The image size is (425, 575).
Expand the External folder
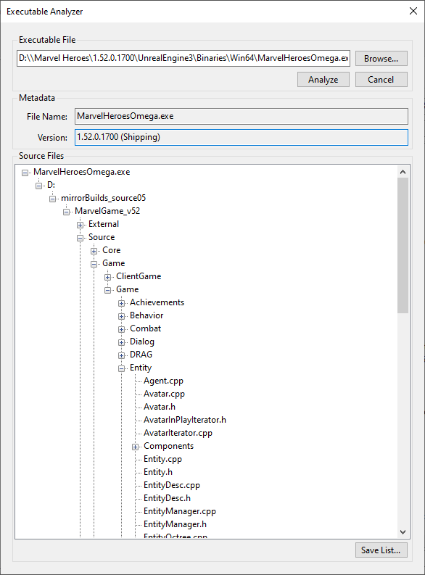tap(81, 225)
